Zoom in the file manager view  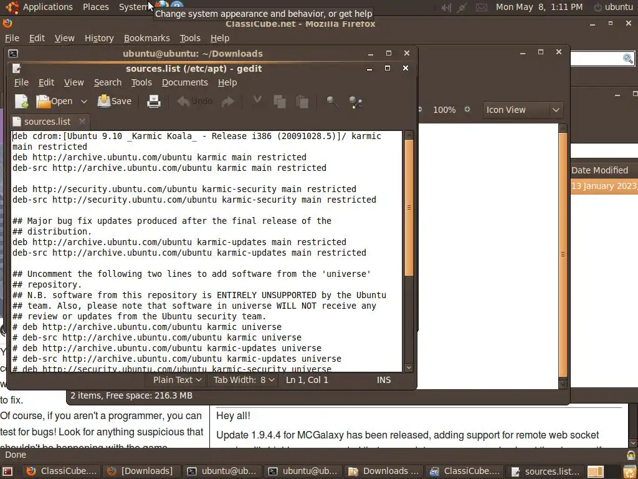tap(467, 109)
